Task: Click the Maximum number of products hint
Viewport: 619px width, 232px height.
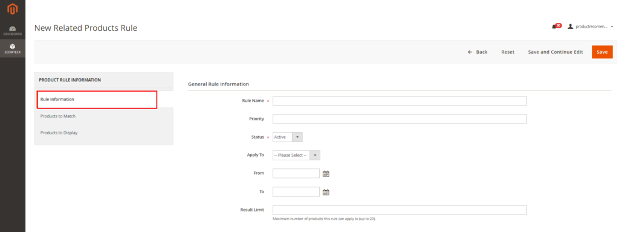Action: [324, 219]
